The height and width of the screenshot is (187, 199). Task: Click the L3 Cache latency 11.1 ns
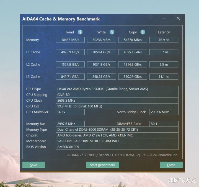164,77
